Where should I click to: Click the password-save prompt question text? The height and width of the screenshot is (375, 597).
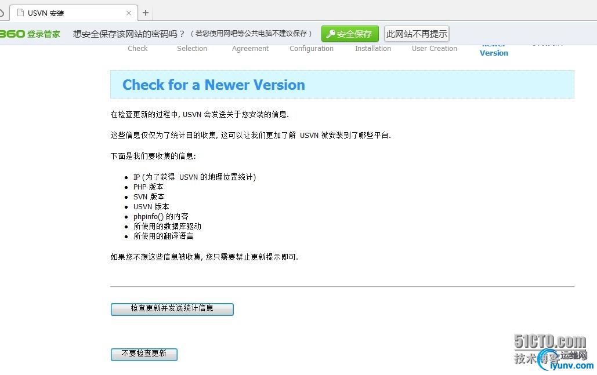click(x=129, y=34)
